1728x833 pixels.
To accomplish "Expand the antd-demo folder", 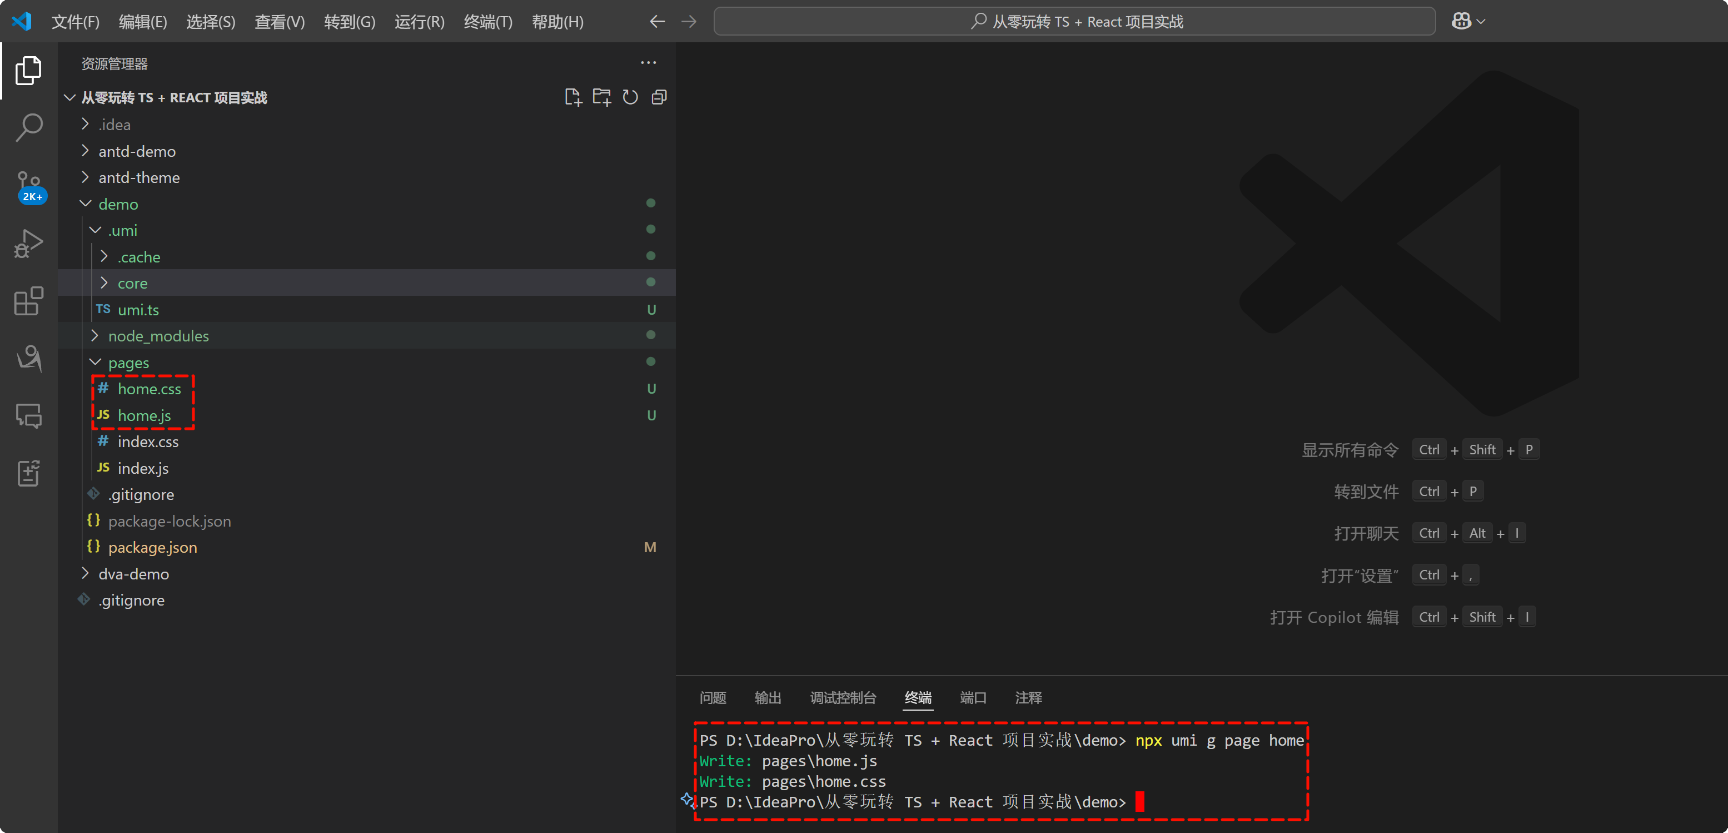I will tap(367, 151).
